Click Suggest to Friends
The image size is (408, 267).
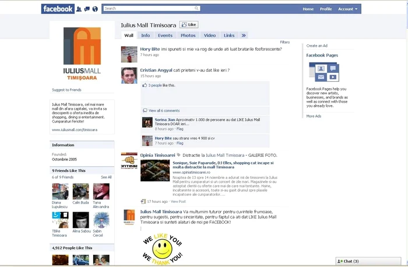pyautogui.click(x=66, y=90)
